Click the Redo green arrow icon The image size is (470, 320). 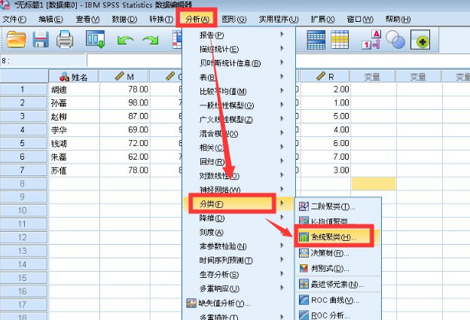pyautogui.click(x=151, y=40)
